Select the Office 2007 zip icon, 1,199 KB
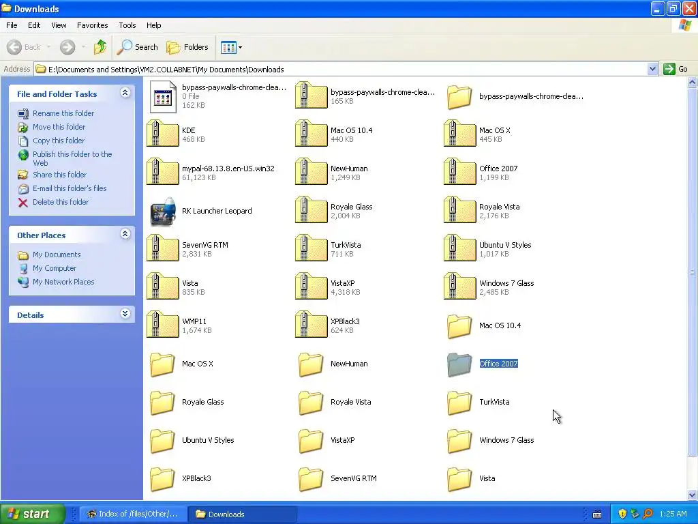 tap(460, 171)
